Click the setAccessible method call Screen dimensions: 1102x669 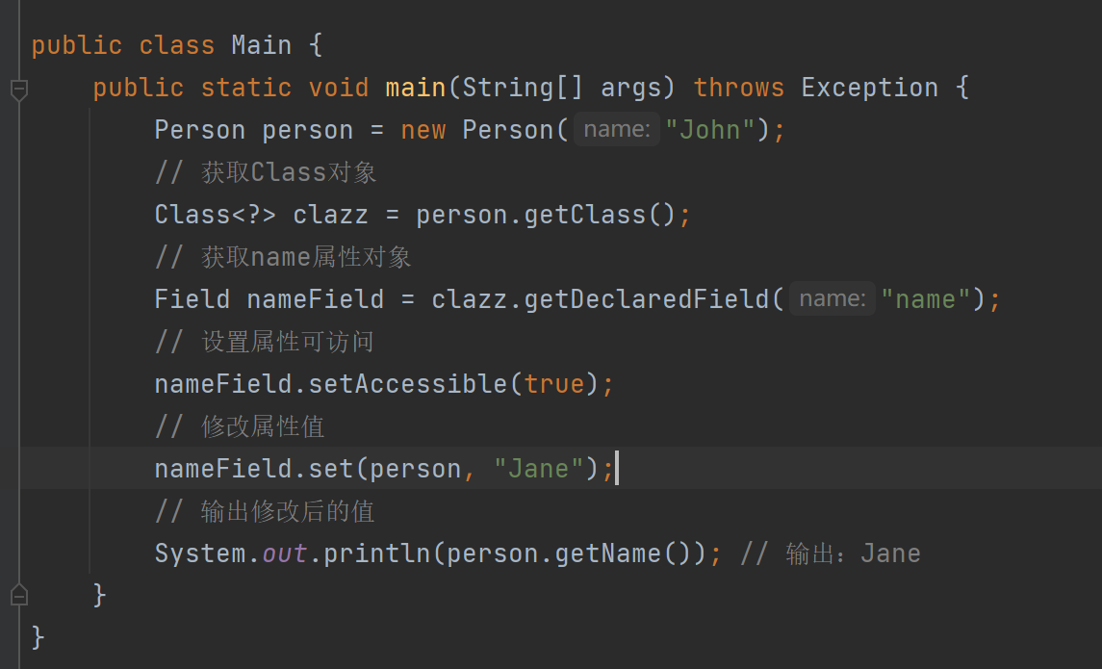[415, 384]
